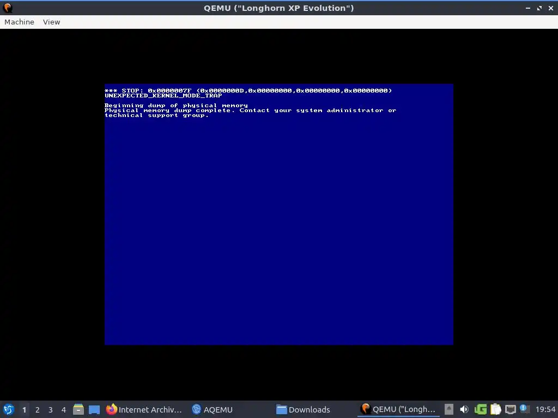558x418 pixels.
Task: Click UNEXPECTED_KERNEL_MODE_TRAP text
Action: pos(163,96)
